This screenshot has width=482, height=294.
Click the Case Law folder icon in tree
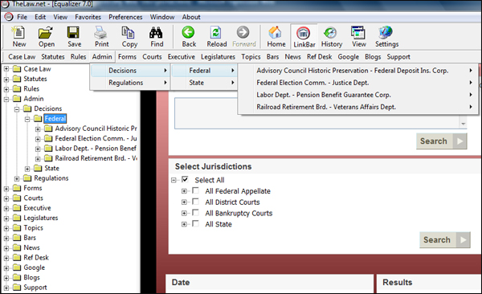coord(17,68)
